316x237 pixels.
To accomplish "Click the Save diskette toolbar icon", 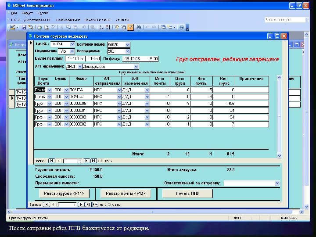I will click(x=24, y=27).
